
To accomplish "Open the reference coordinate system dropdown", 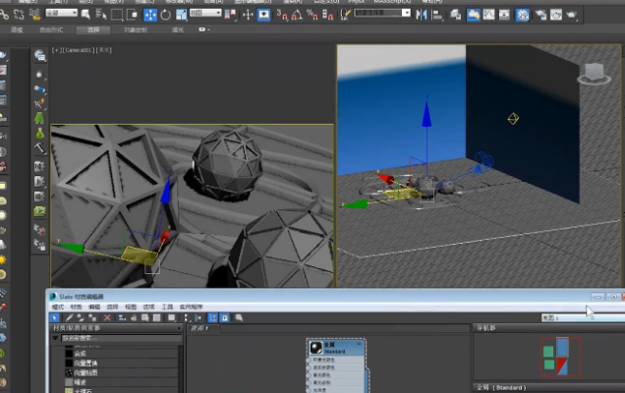I will (x=205, y=14).
